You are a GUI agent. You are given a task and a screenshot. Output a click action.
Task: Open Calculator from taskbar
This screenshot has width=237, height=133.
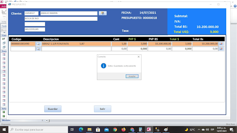coord(140,130)
